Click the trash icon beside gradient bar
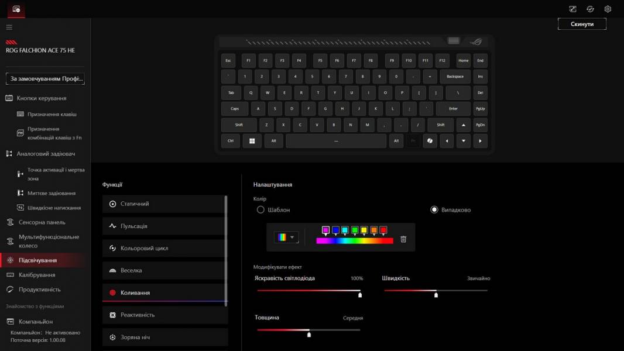Screen dimensions: 624x351 [403, 239]
